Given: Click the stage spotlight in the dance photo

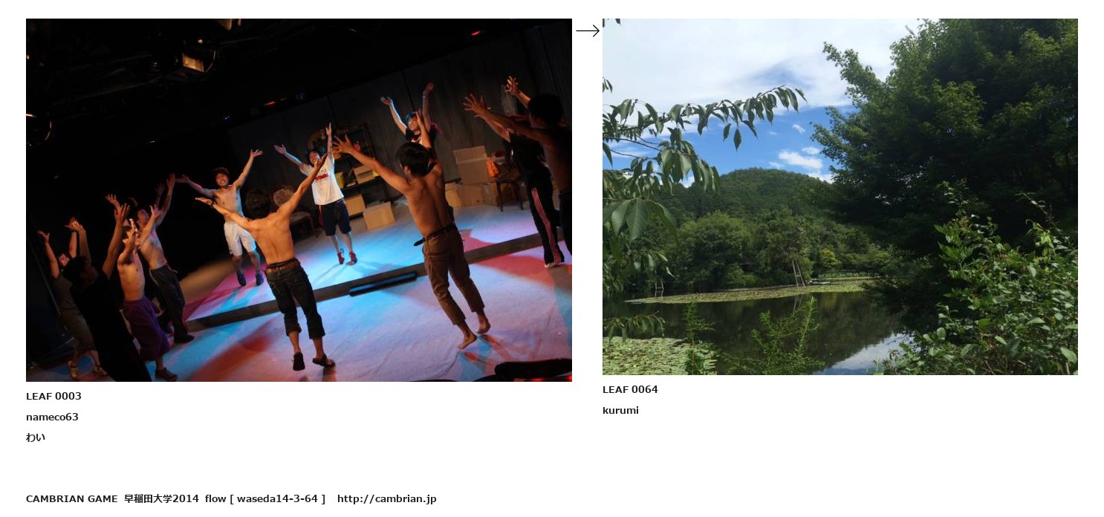Looking at the screenshot, I should click(x=195, y=59).
